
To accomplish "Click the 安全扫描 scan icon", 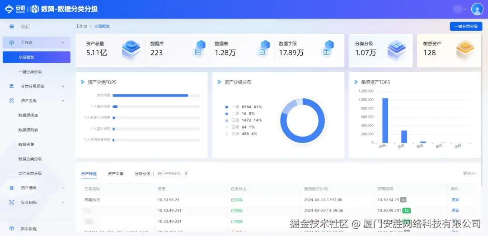I will [x=12, y=203].
